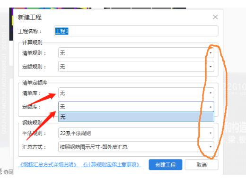Click the arrow of 汇总方式 combo box
The image size is (246, 178).
coord(211,147)
